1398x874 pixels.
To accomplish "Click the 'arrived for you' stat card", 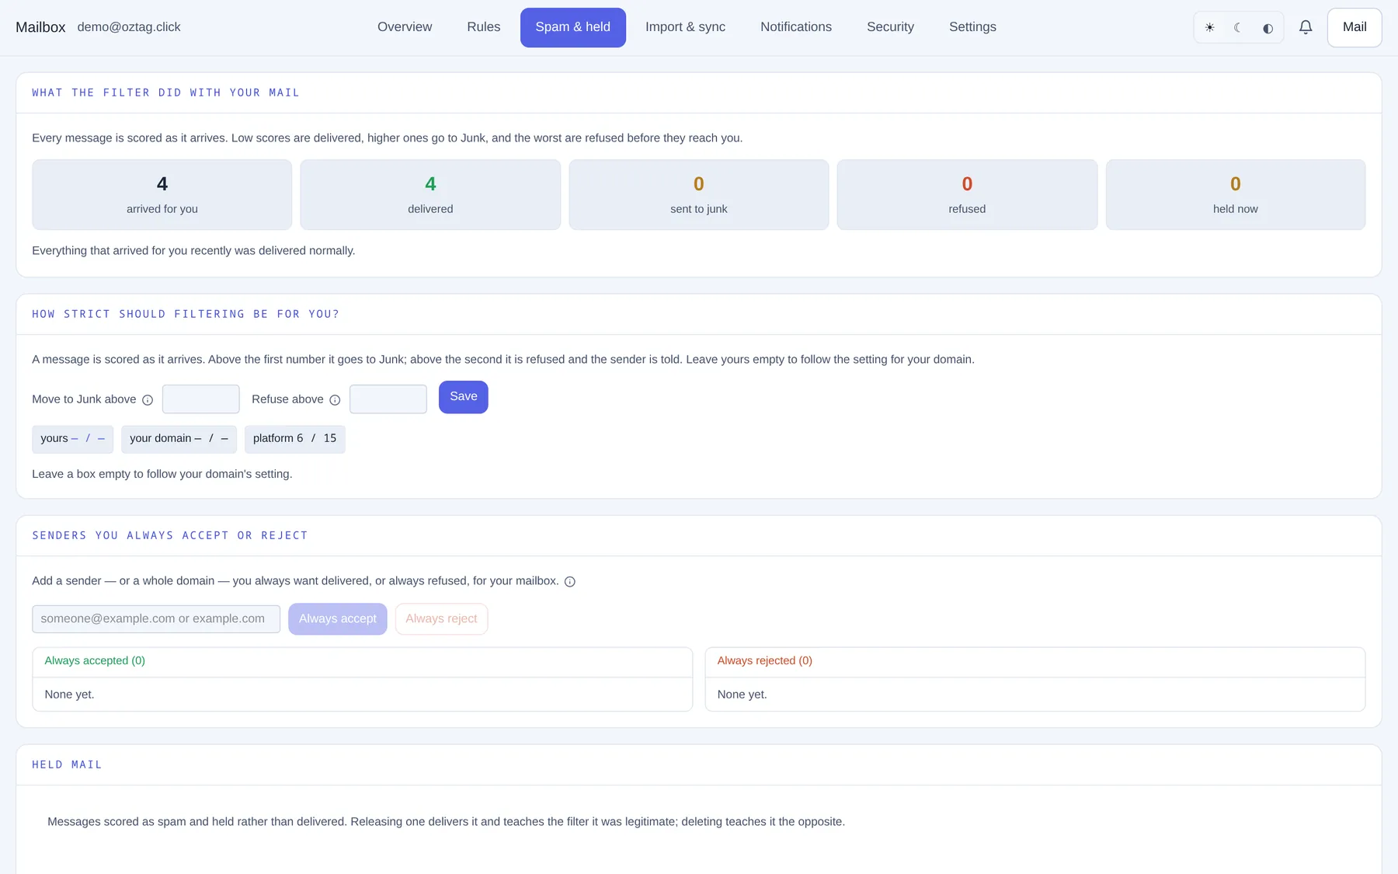I will [x=162, y=195].
